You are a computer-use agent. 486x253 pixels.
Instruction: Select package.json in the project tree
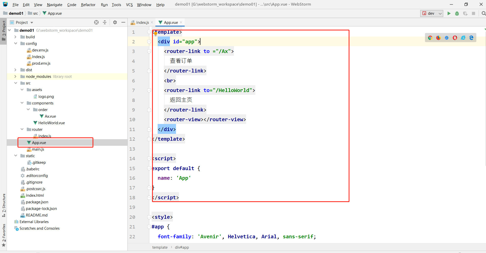(x=37, y=202)
